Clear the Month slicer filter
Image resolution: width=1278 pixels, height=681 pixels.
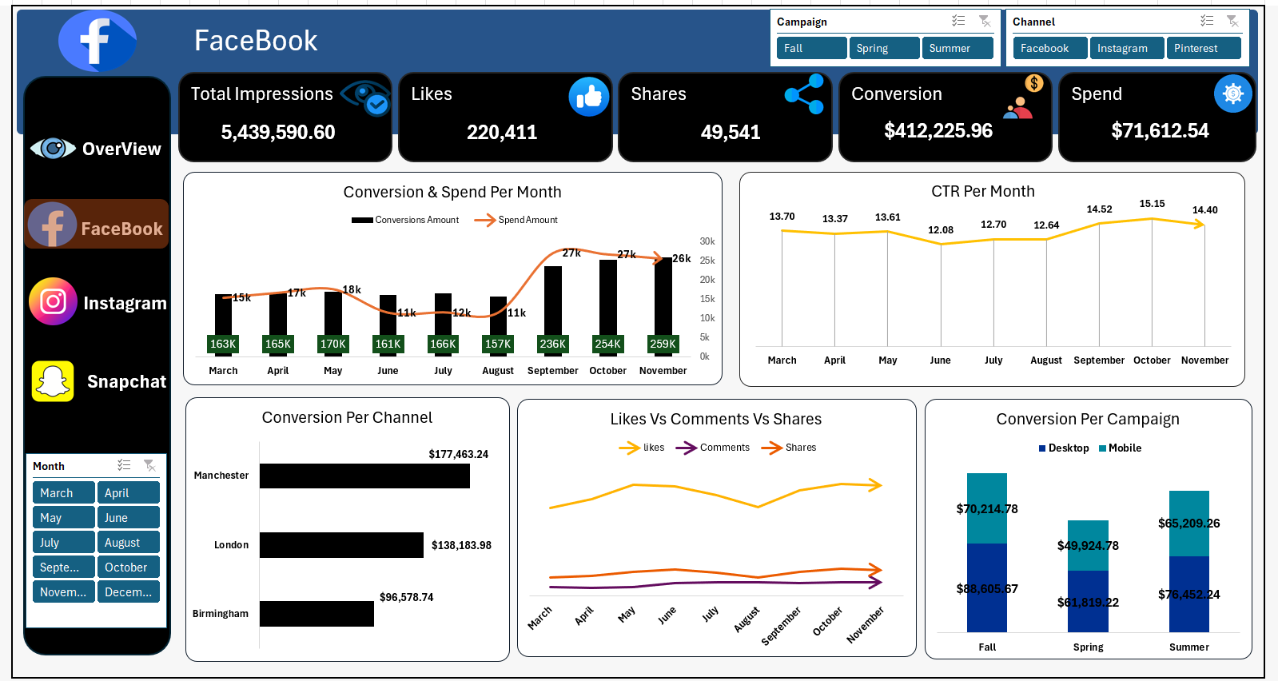[149, 465]
